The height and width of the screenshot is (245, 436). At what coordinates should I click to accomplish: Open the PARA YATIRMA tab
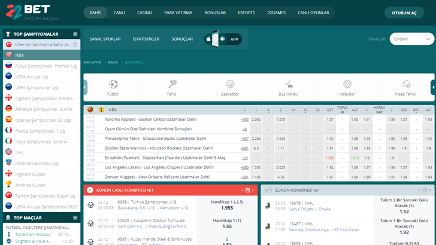pyautogui.click(x=178, y=13)
